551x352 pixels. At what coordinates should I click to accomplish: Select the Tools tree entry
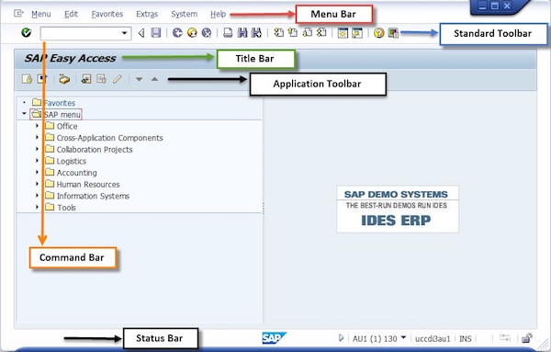(61, 207)
